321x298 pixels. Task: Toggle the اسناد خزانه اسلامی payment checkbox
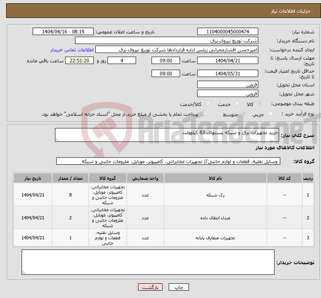click(204, 114)
